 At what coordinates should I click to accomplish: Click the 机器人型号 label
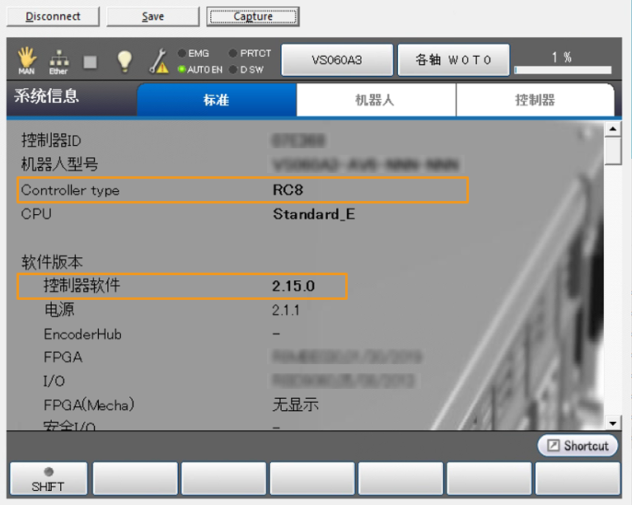pyautogui.click(x=59, y=164)
